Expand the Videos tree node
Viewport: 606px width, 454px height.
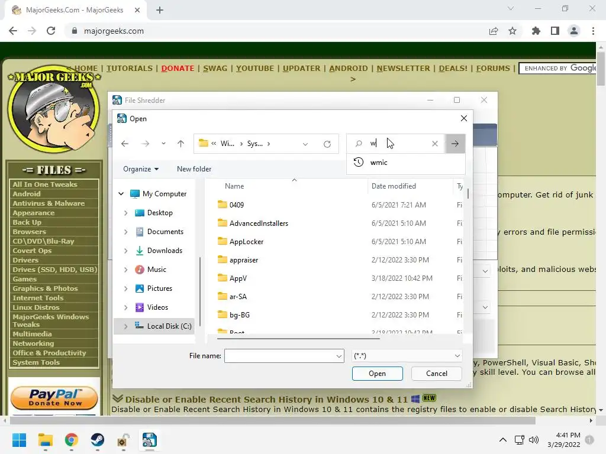pyautogui.click(x=125, y=307)
